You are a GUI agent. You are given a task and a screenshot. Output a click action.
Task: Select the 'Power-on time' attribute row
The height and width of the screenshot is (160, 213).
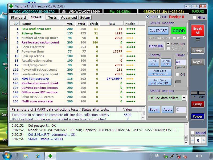[77, 51]
